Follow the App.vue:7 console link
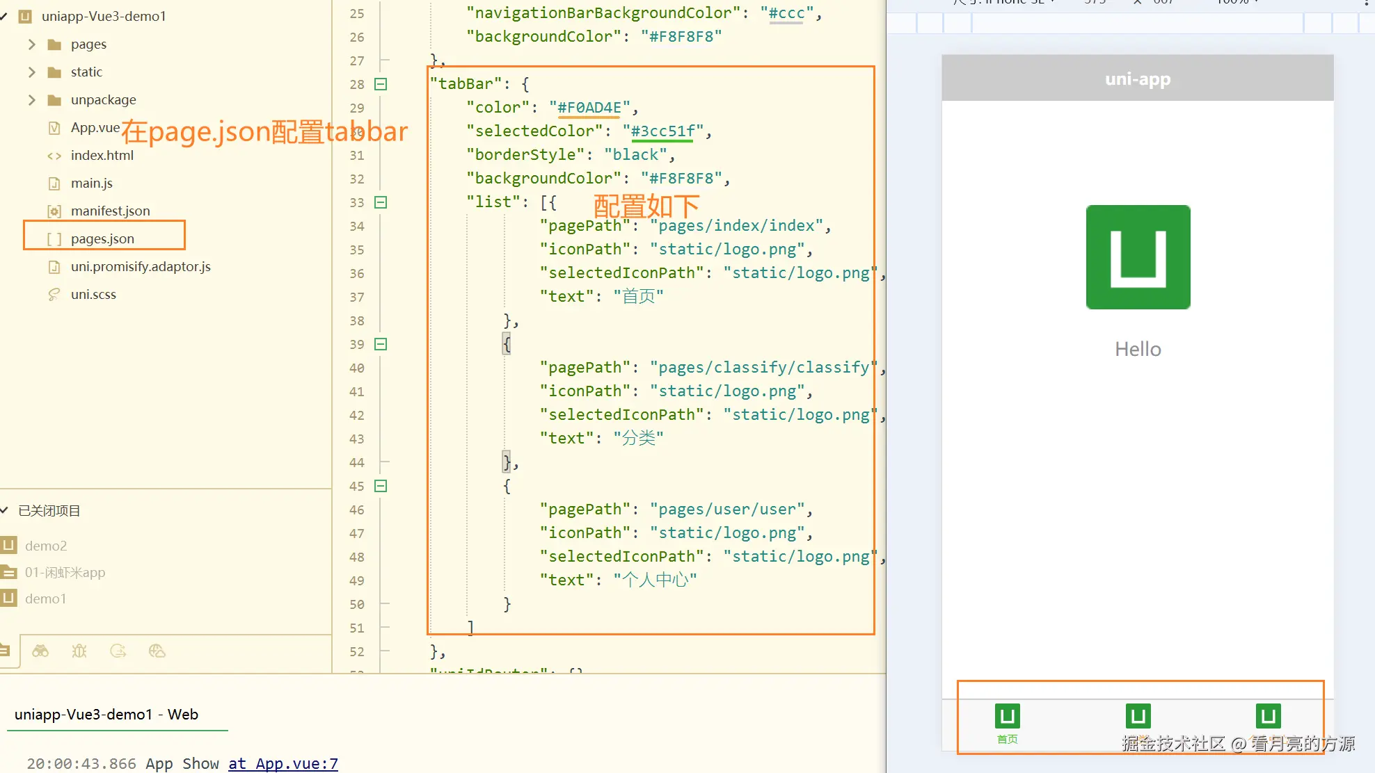The image size is (1375, 773). point(283,763)
